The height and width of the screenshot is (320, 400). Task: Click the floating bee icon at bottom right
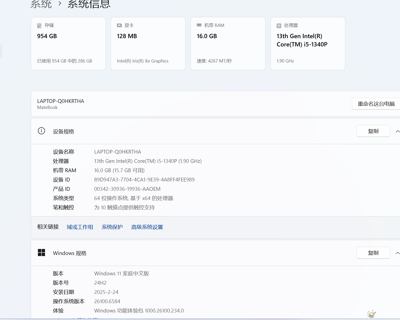(x=371, y=314)
